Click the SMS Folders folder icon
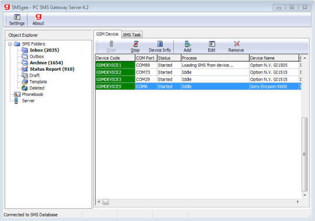The image size is (315, 221). point(17,44)
